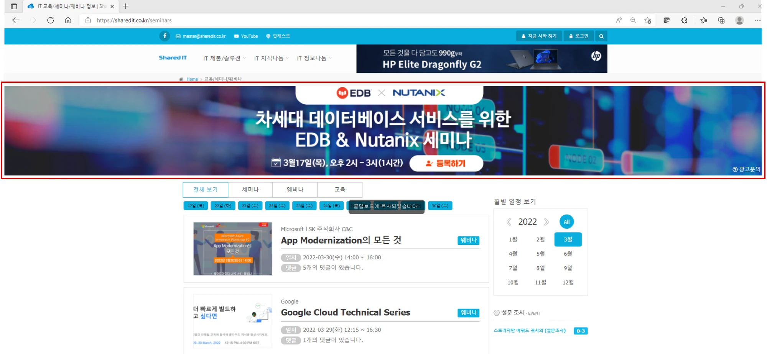Screen dimensions: 767x354
Task: Click the 30일 (수) date pill
Action: click(440, 206)
